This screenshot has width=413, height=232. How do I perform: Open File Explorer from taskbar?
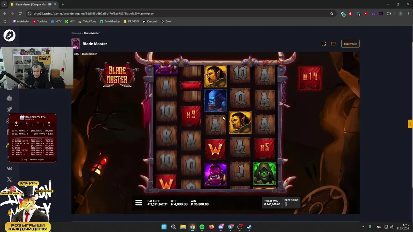point(183,227)
